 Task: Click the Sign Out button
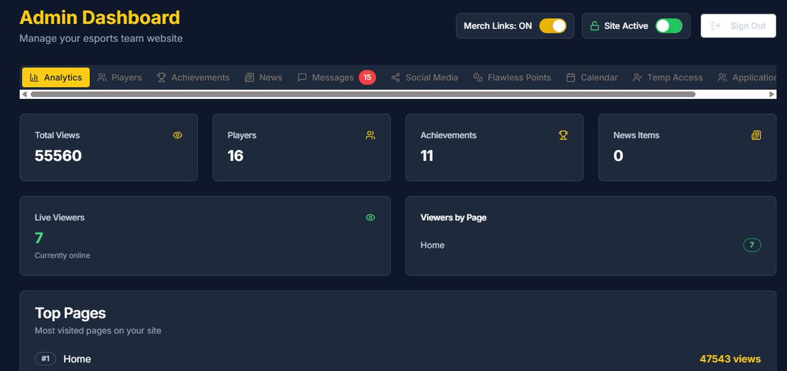[738, 26]
